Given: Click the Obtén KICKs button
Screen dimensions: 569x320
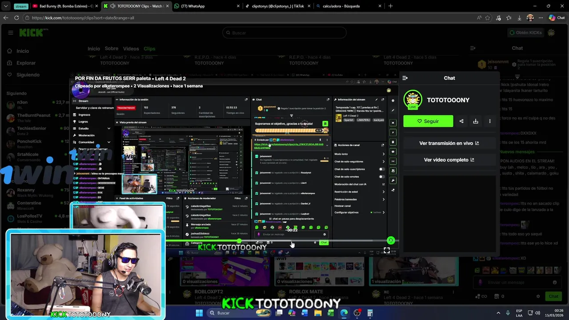Looking at the screenshot, I should [x=526, y=32].
